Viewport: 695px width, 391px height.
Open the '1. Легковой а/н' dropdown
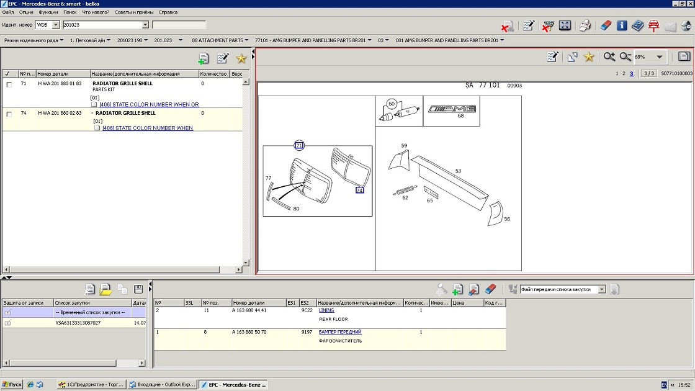[90, 40]
